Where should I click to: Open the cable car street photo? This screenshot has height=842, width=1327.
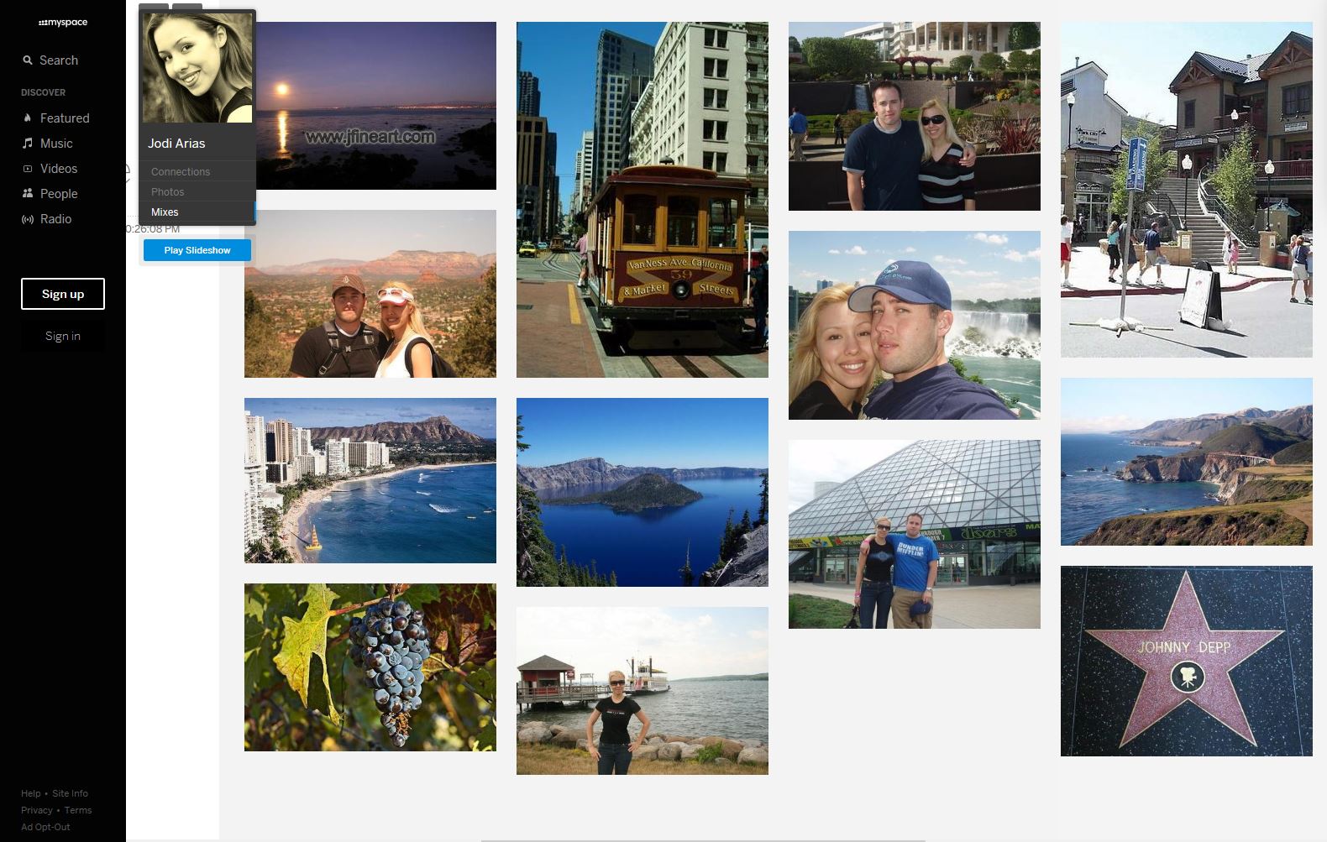click(643, 200)
